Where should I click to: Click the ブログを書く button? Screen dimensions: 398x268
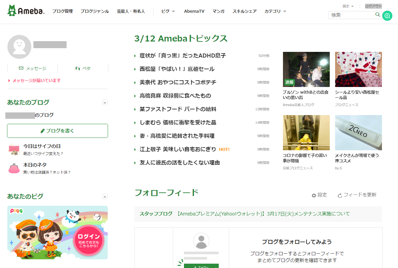58,131
